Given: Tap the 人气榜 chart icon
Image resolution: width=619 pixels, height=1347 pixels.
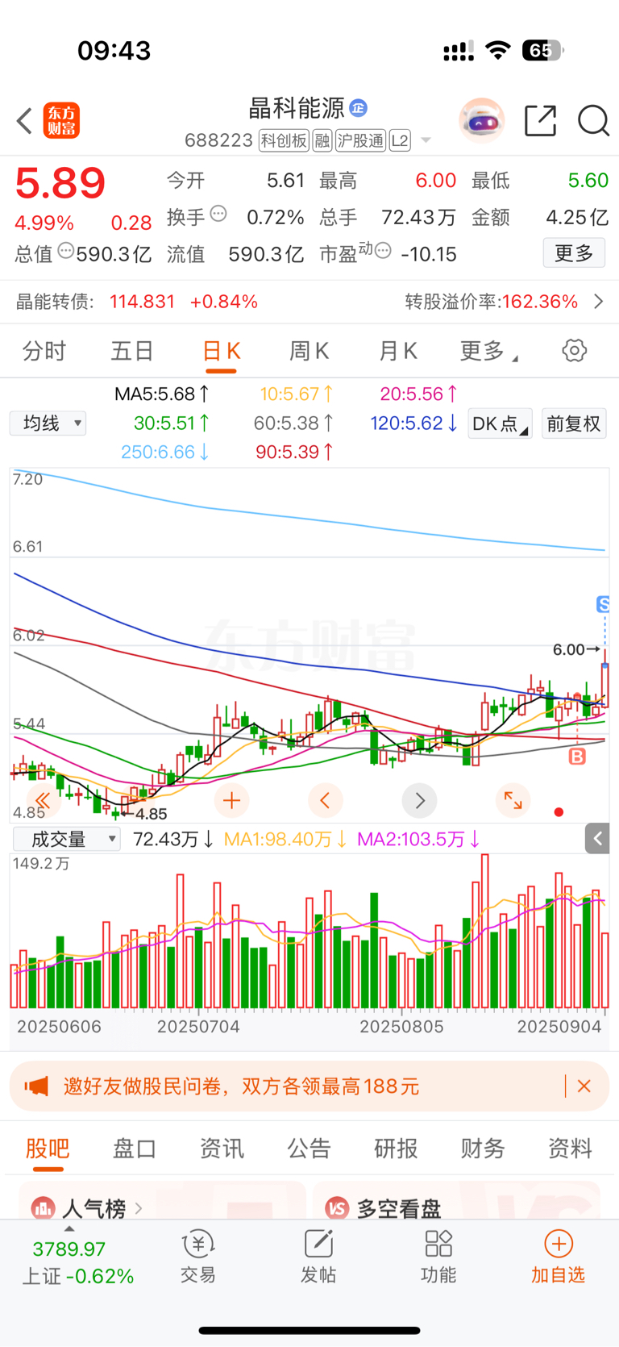Looking at the screenshot, I should 43,1208.
